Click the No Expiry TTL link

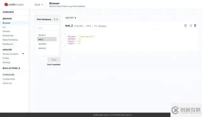pyautogui.click(x=102, y=26)
